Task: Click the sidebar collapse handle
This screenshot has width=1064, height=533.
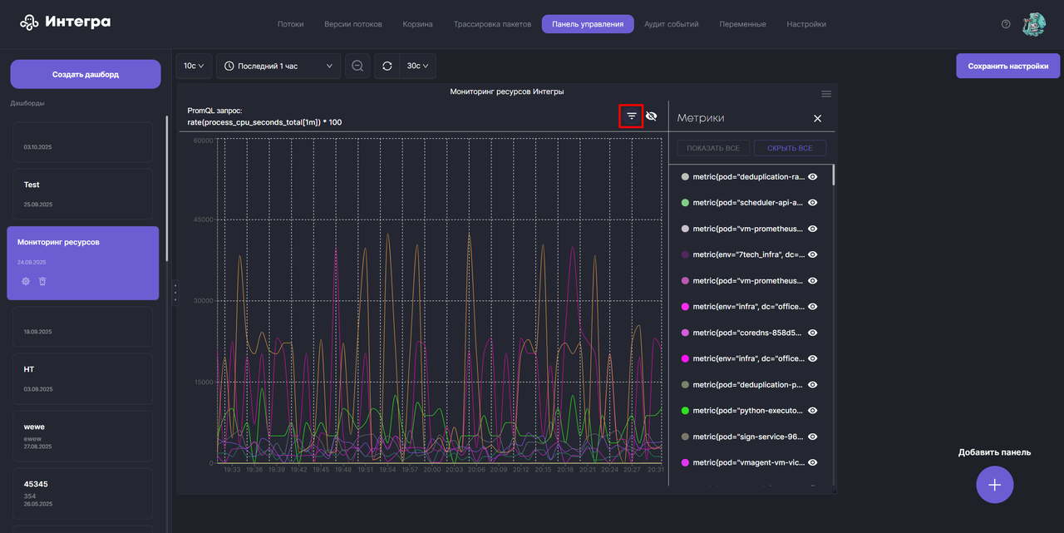Action: (175, 294)
